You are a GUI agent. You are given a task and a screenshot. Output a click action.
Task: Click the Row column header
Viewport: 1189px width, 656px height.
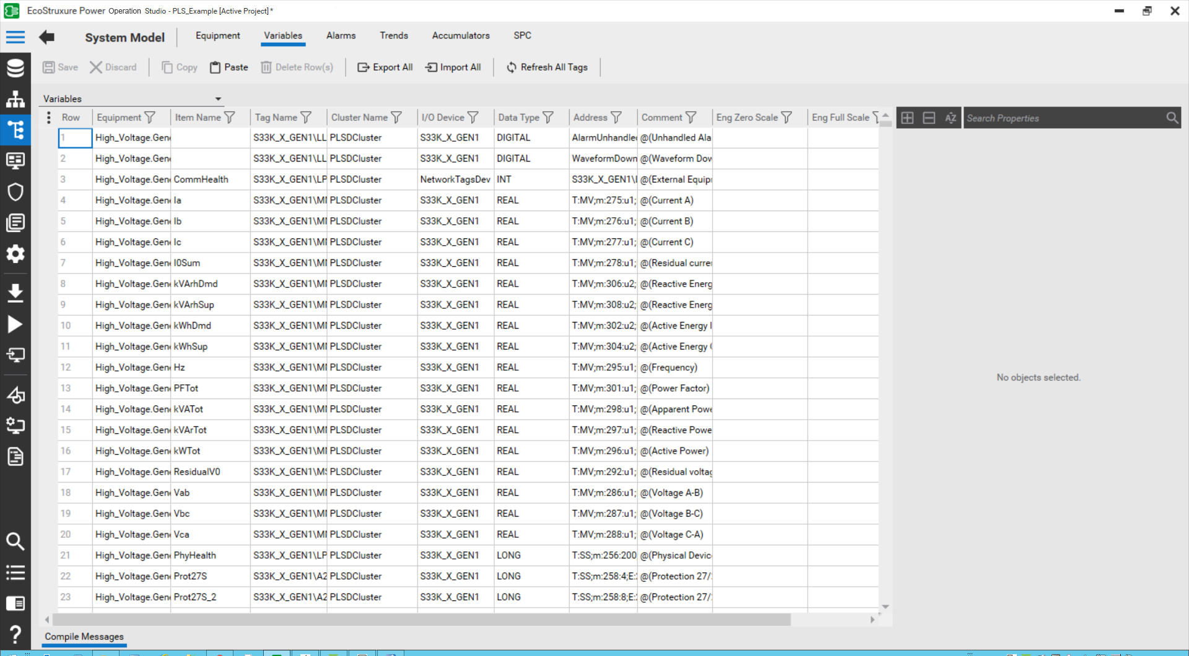point(71,118)
